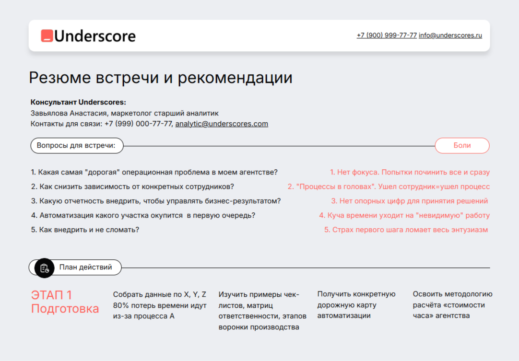Click the red Underscore logo icon

[47, 36]
